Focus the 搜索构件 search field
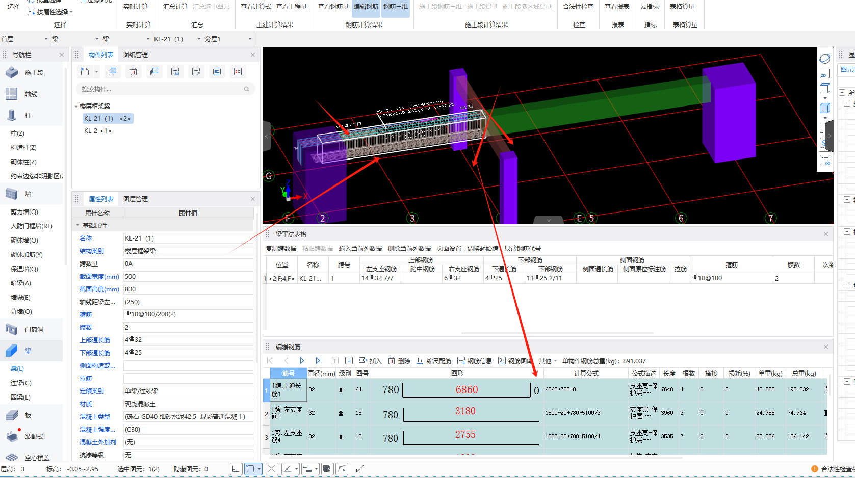Image resolution: width=855 pixels, height=478 pixels. [166, 89]
